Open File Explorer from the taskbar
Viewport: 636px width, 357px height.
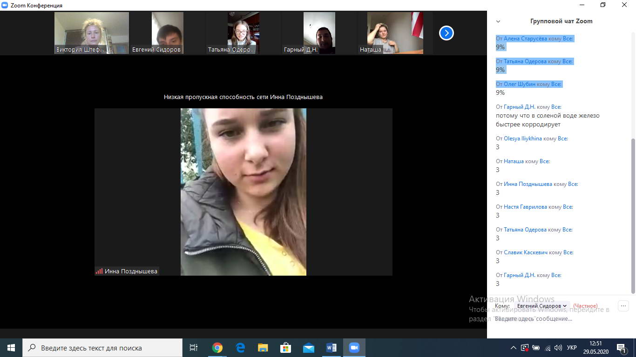[263, 348]
